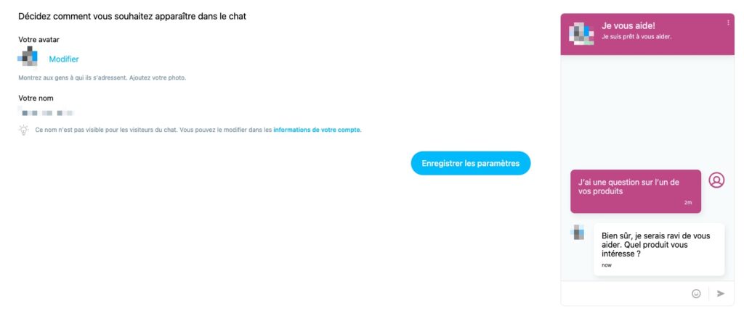Image resolution: width=744 pixels, height=313 pixels.
Task: Click the Je vous aide! header title
Action: (628, 26)
